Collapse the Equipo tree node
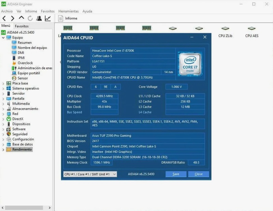Viewport: 273px width, 211px height. [x=3, y=37]
